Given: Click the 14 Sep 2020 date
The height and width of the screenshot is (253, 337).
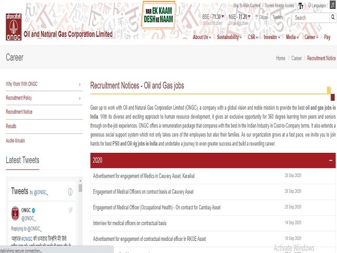Looking at the screenshot, I should pos(293,222).
